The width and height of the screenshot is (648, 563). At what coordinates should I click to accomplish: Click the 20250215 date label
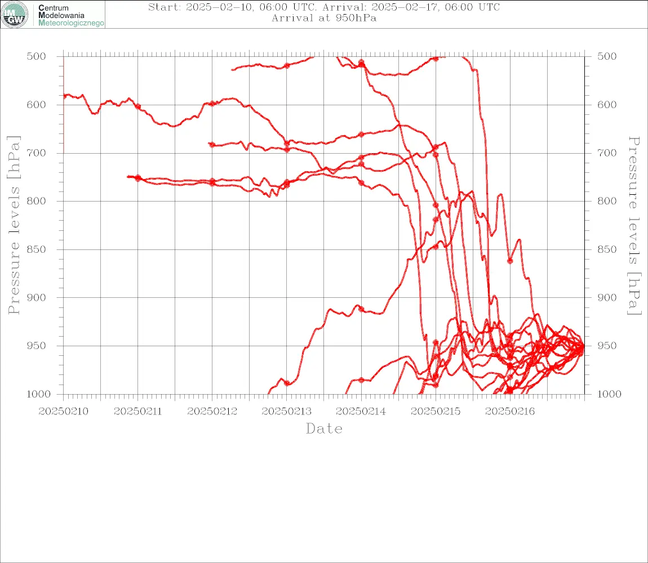435,412
